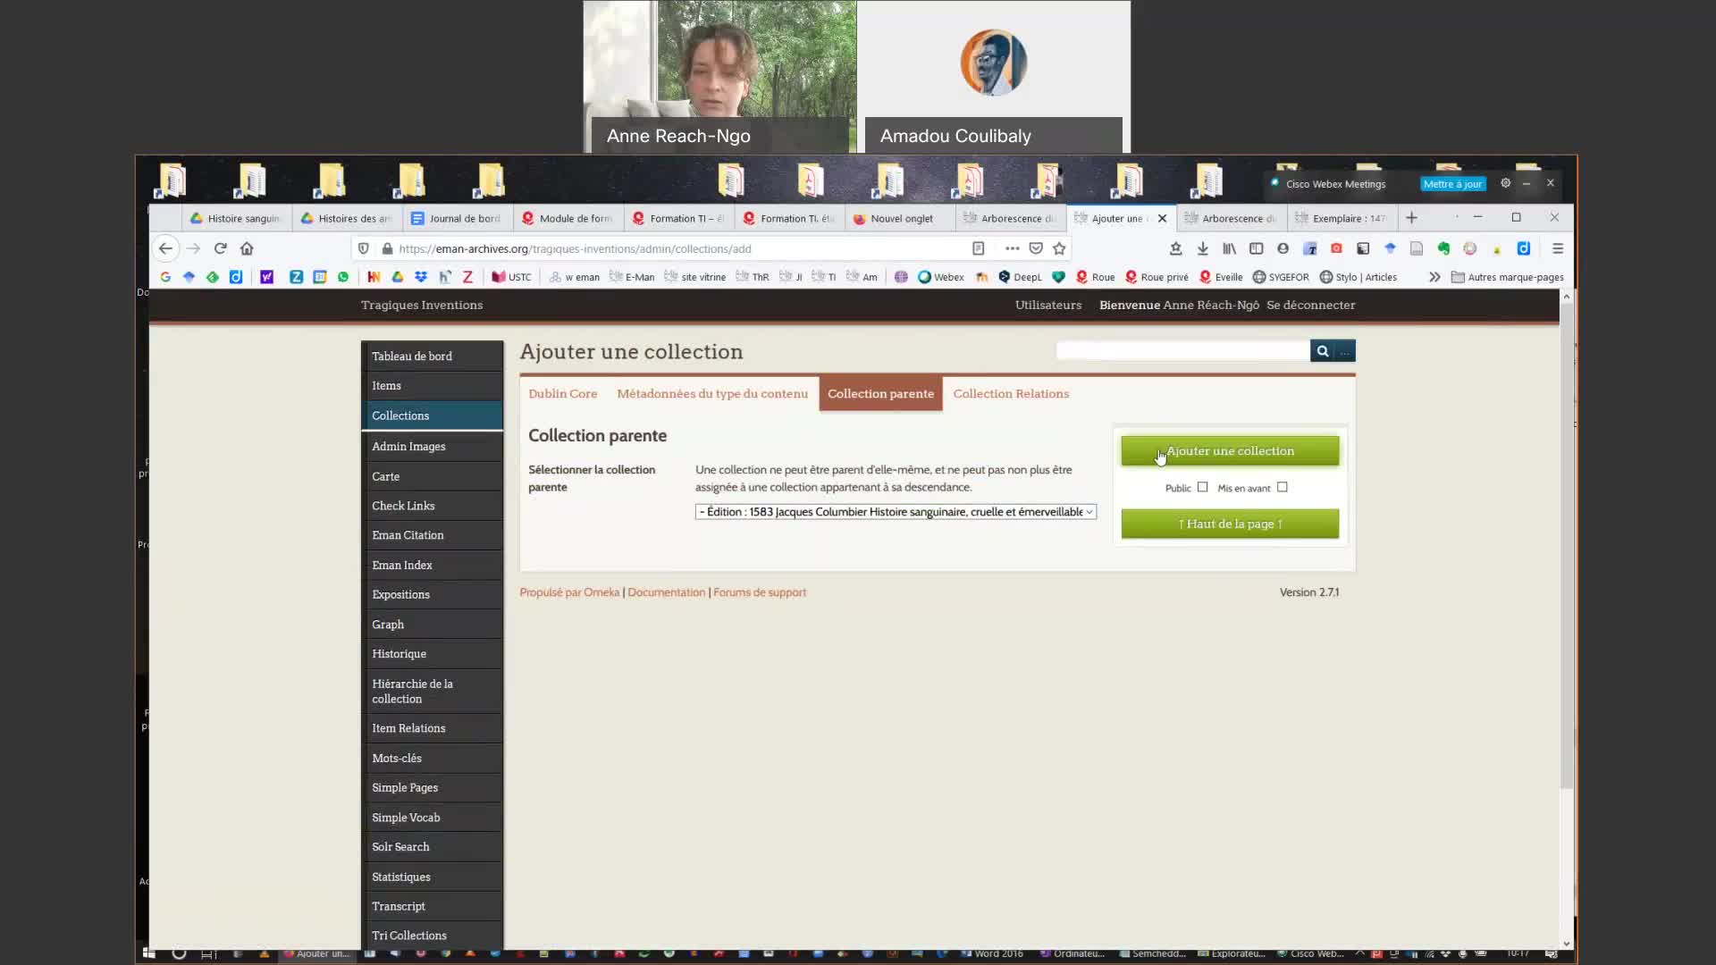Screen dimensions: 1716x965
Task: Switch to Collection Relations tab
Action: pos(1011,394)
